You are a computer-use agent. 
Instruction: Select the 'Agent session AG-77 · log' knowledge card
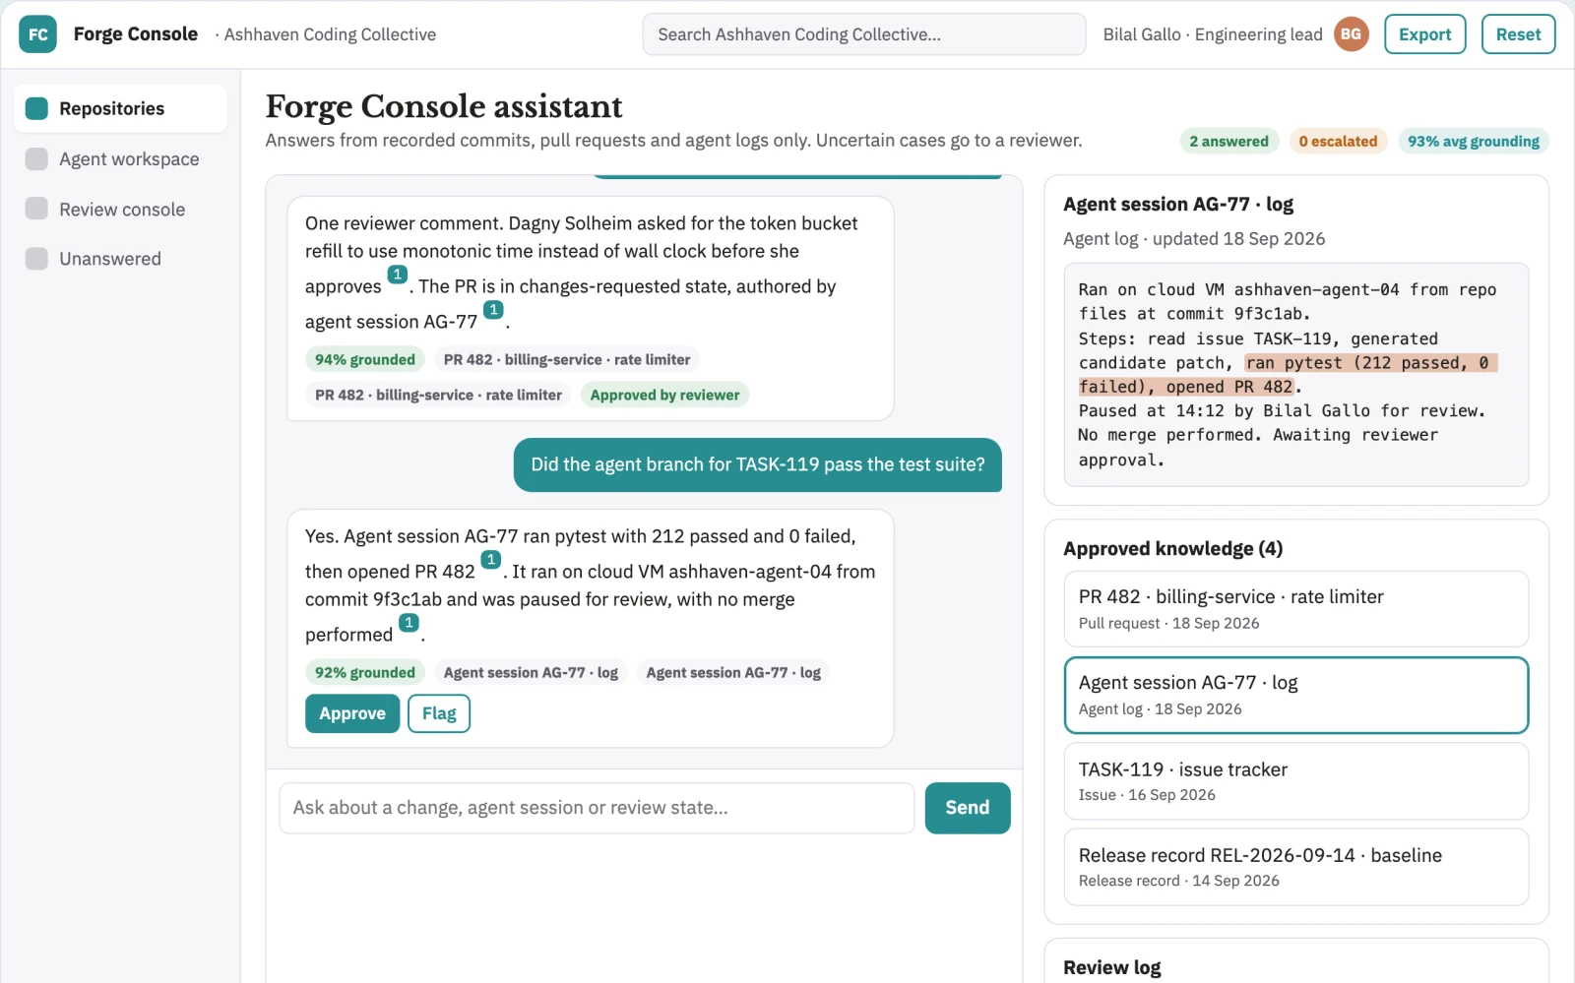pyautogui.click(x=1295, y=695)
